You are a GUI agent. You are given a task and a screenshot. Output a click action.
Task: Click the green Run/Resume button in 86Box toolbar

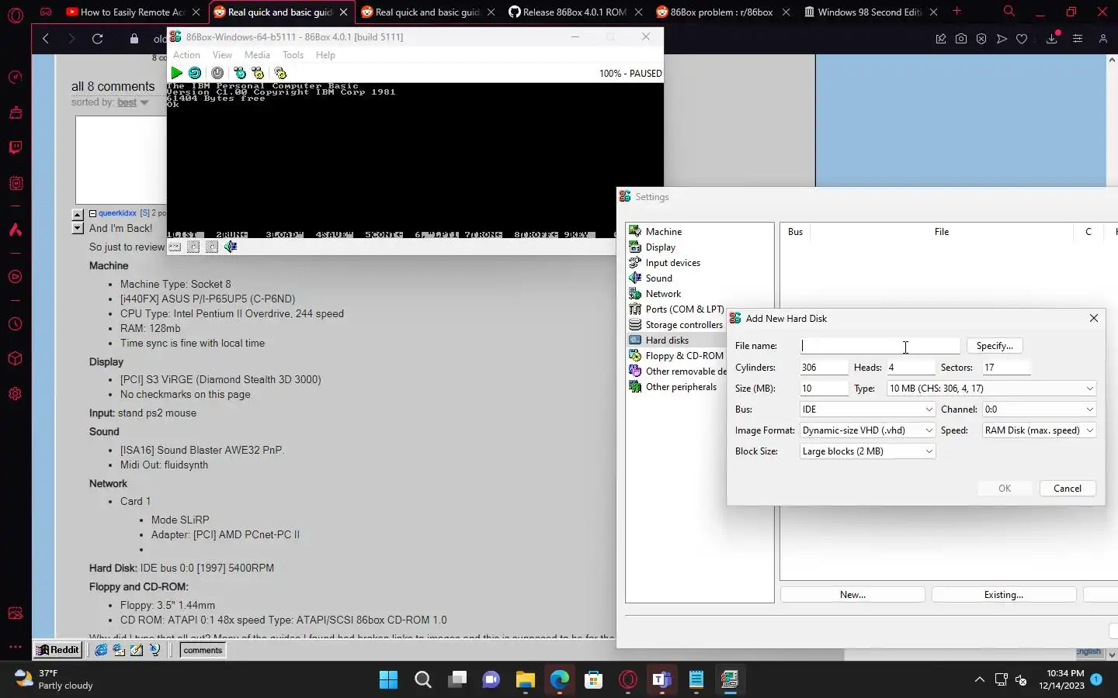[176, 73]
